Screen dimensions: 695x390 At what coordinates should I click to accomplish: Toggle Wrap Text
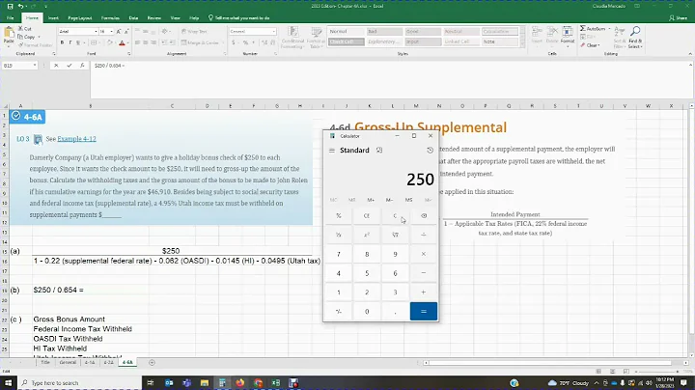[x=194, y=32]
